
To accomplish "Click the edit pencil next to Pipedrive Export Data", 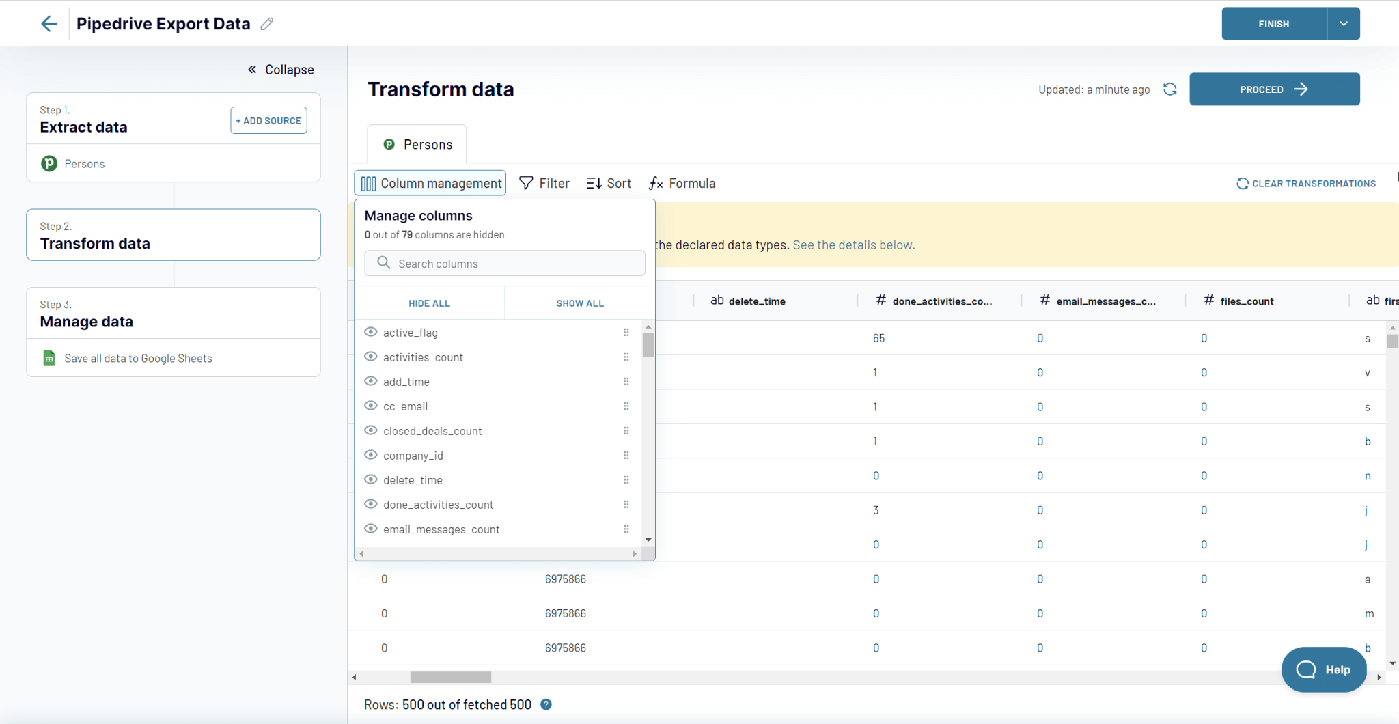I will [267, 23].
